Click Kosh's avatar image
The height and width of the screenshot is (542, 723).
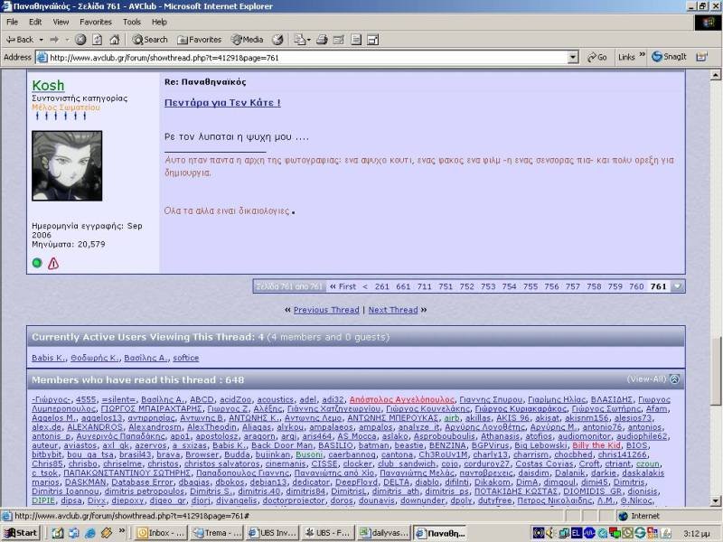coord(67,165)
